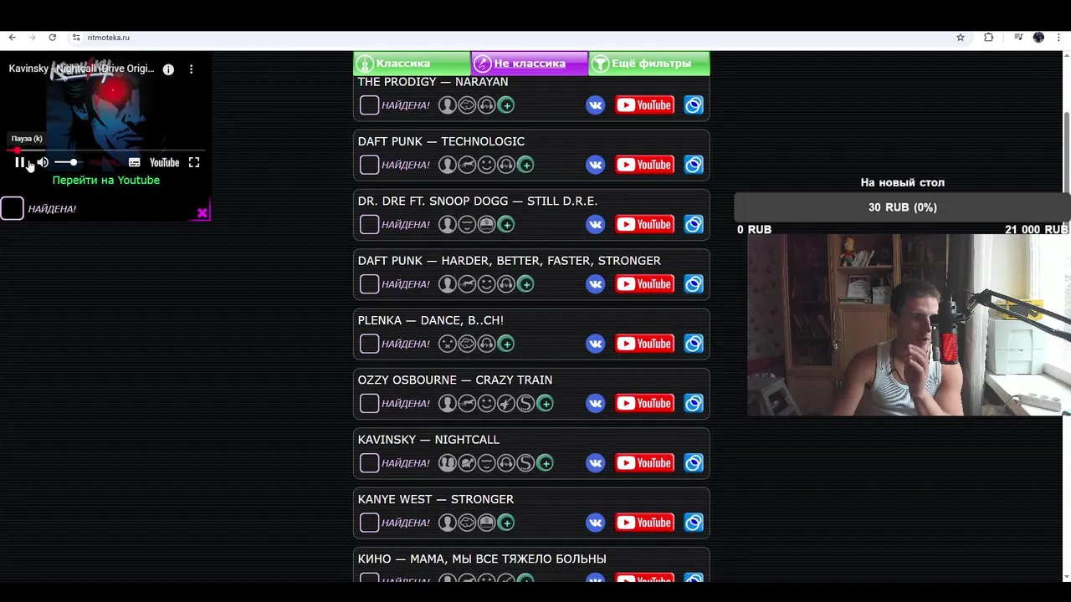Image resolution: width=1071 pixels, height=602 pixels.
Task: Open VK link for Plenka Dance
Action: [595, 344]
